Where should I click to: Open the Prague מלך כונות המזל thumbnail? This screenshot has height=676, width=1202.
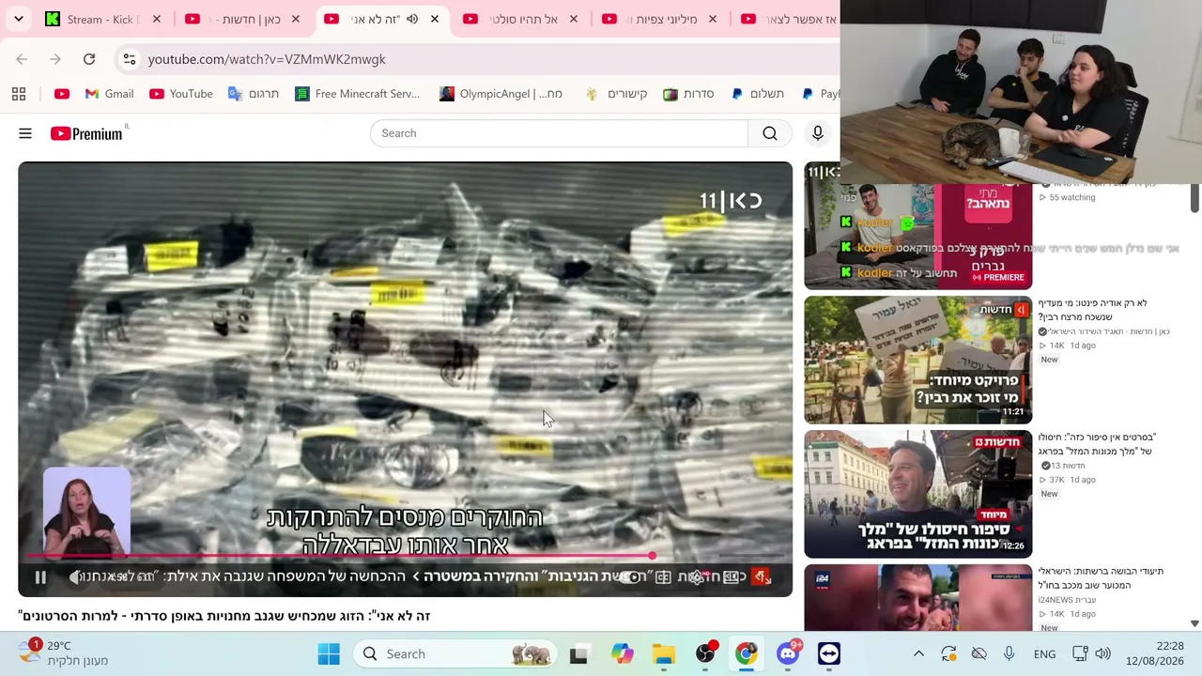point(917,494)
